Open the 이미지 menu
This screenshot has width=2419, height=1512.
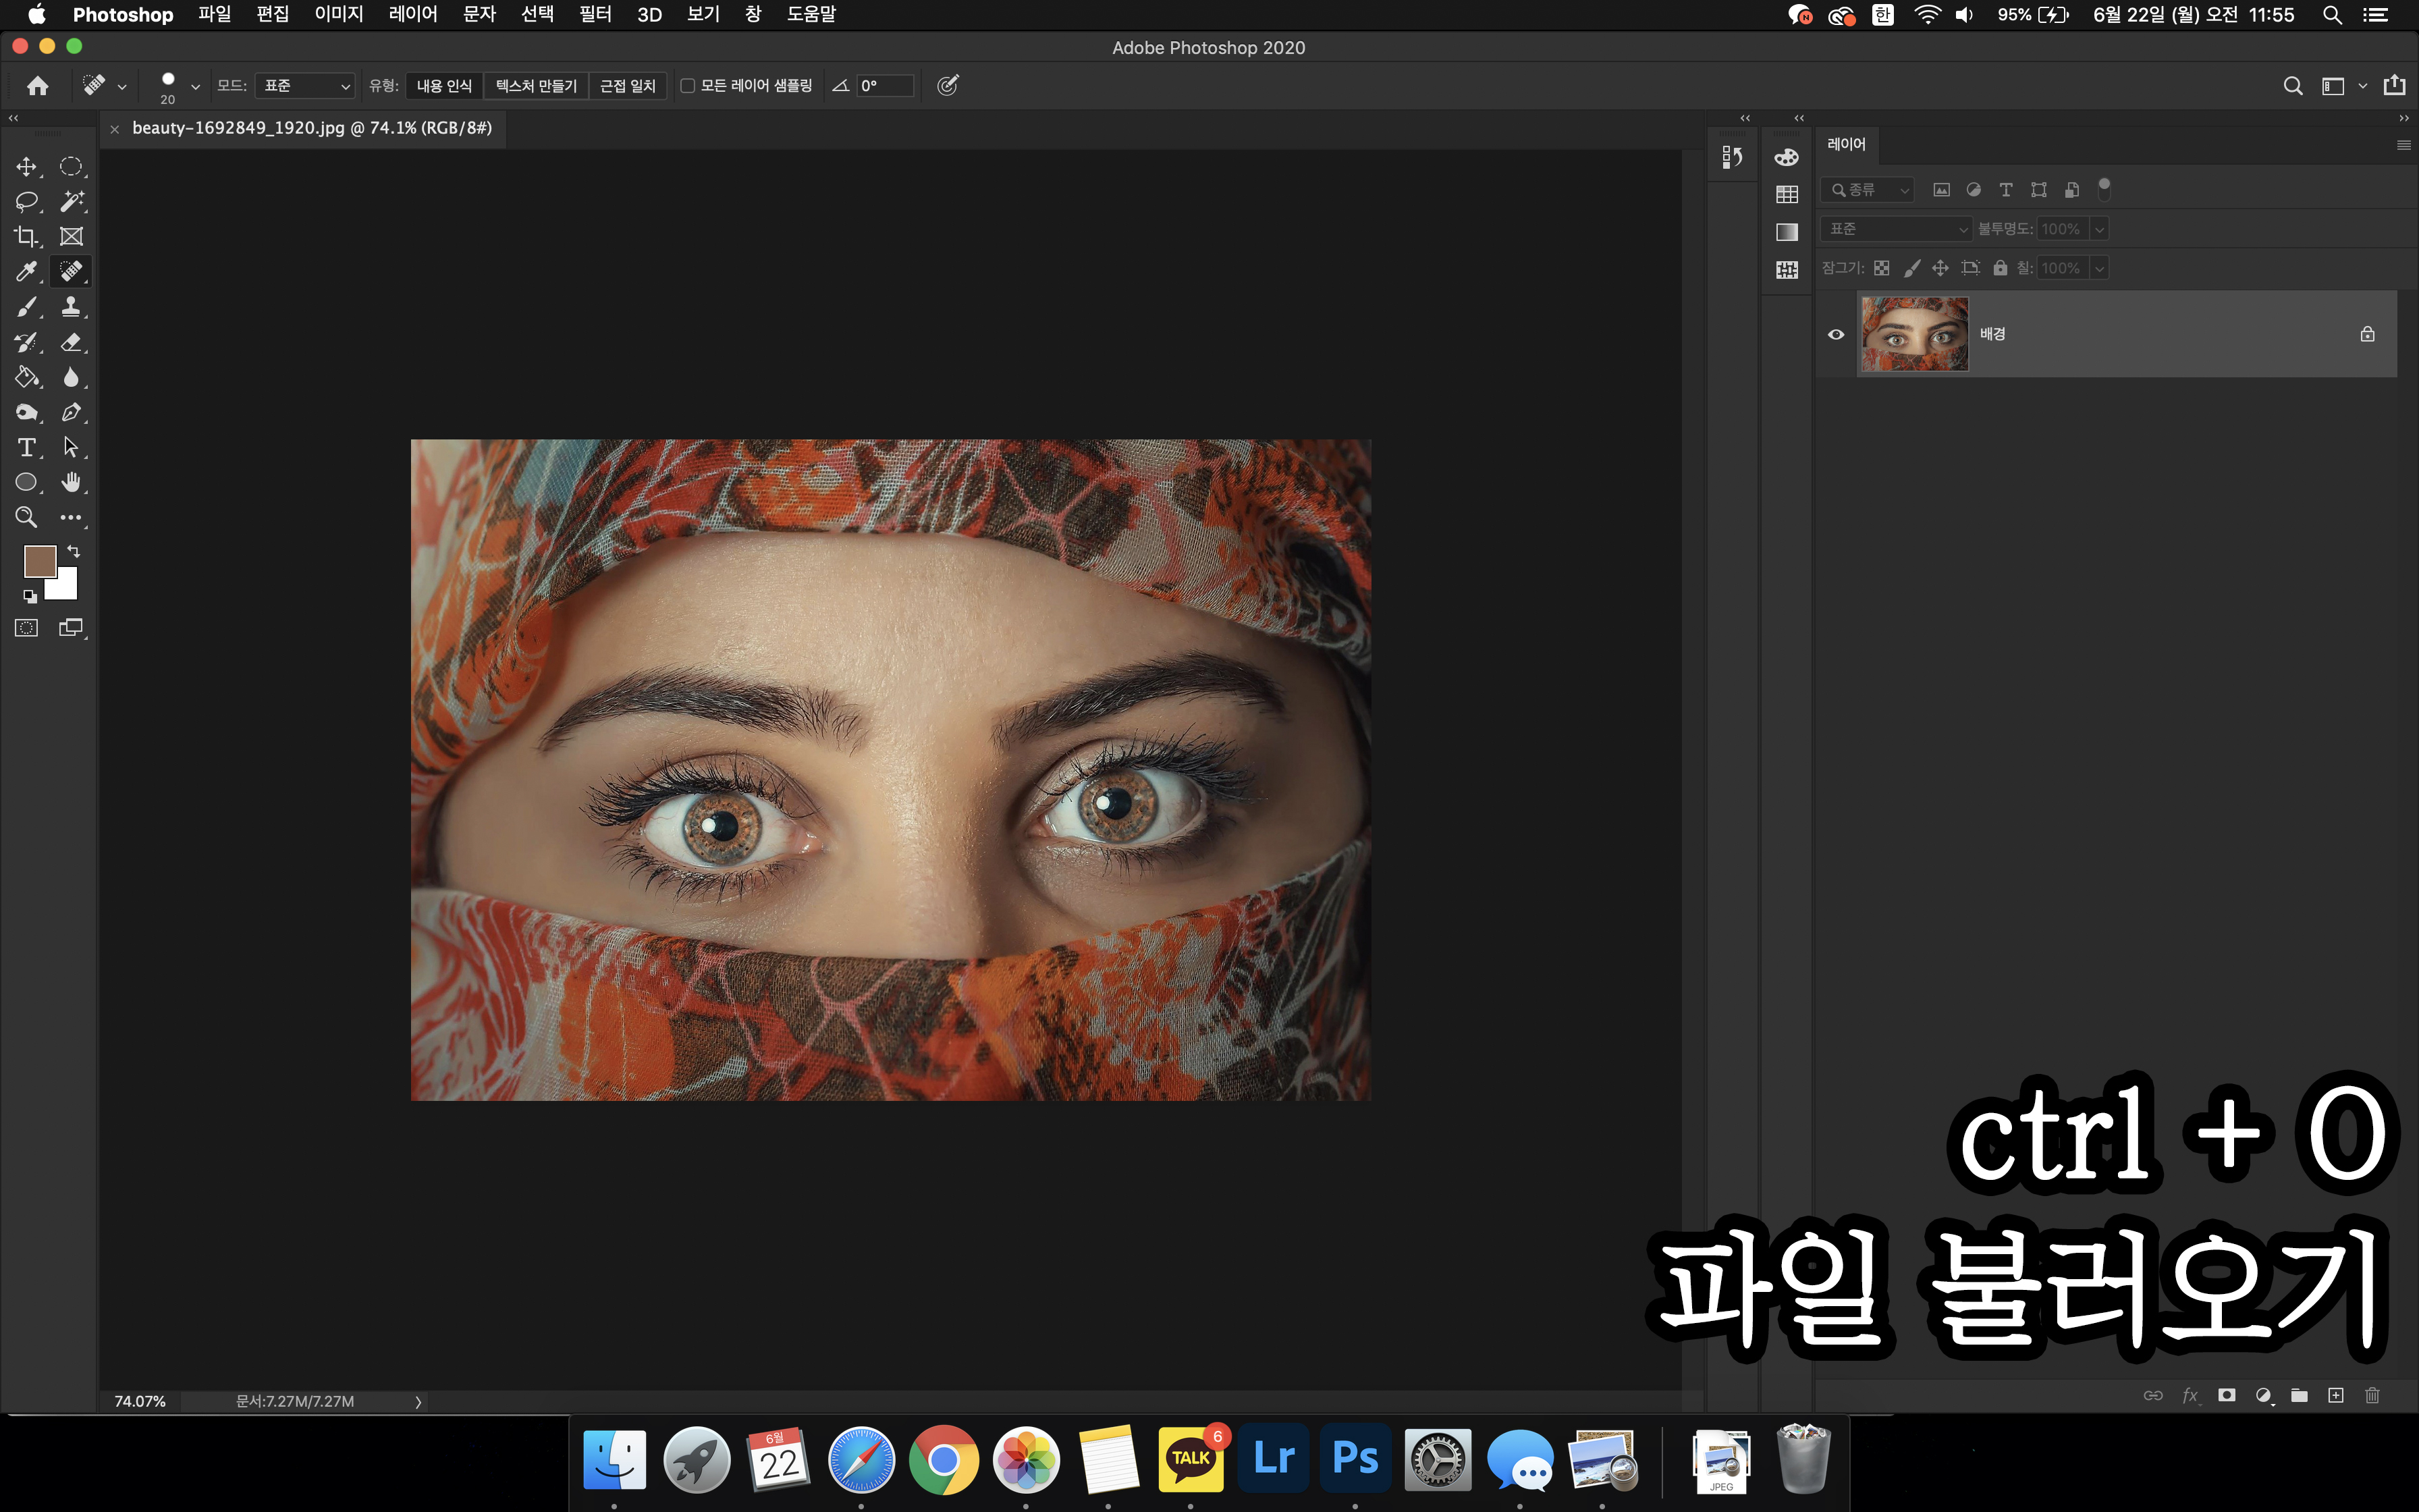click(339, 14)
